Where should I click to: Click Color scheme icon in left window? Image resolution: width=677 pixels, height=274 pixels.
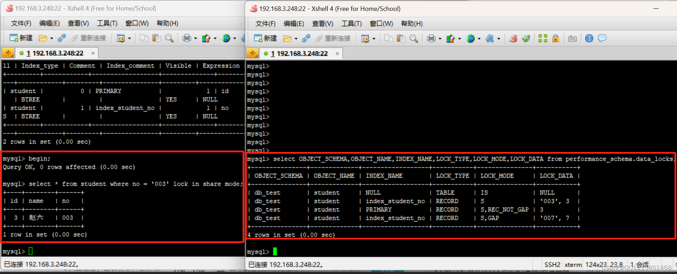(206, 38)
